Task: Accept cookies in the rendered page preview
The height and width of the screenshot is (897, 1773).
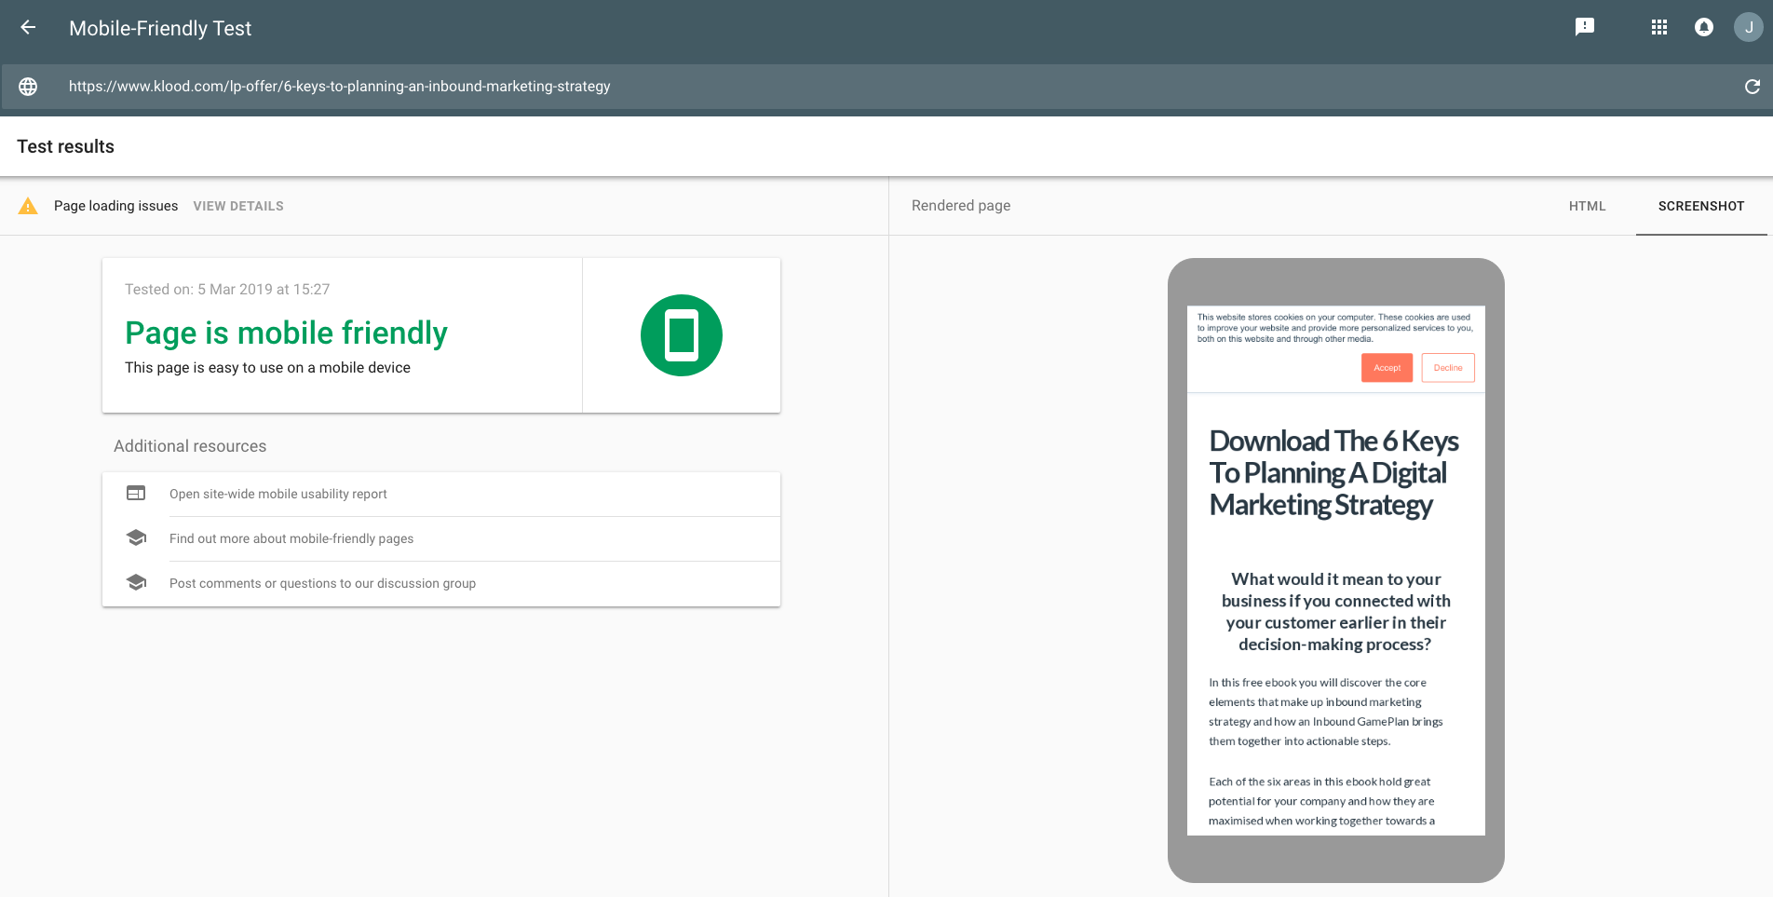Action: [x=1387, y=367]
